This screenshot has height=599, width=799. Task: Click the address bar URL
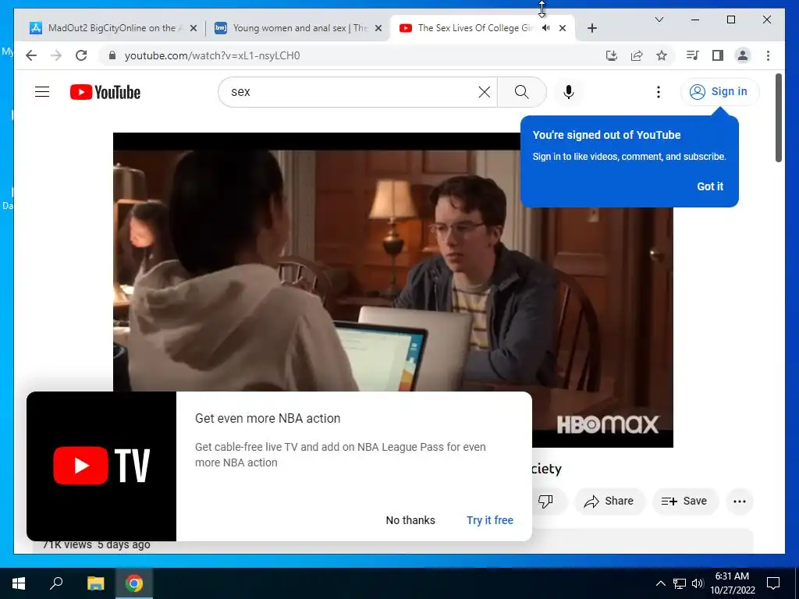tap(212, 55)
